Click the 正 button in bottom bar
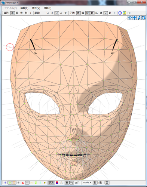Screen dimensions: 147x187 tap(107, 183)
